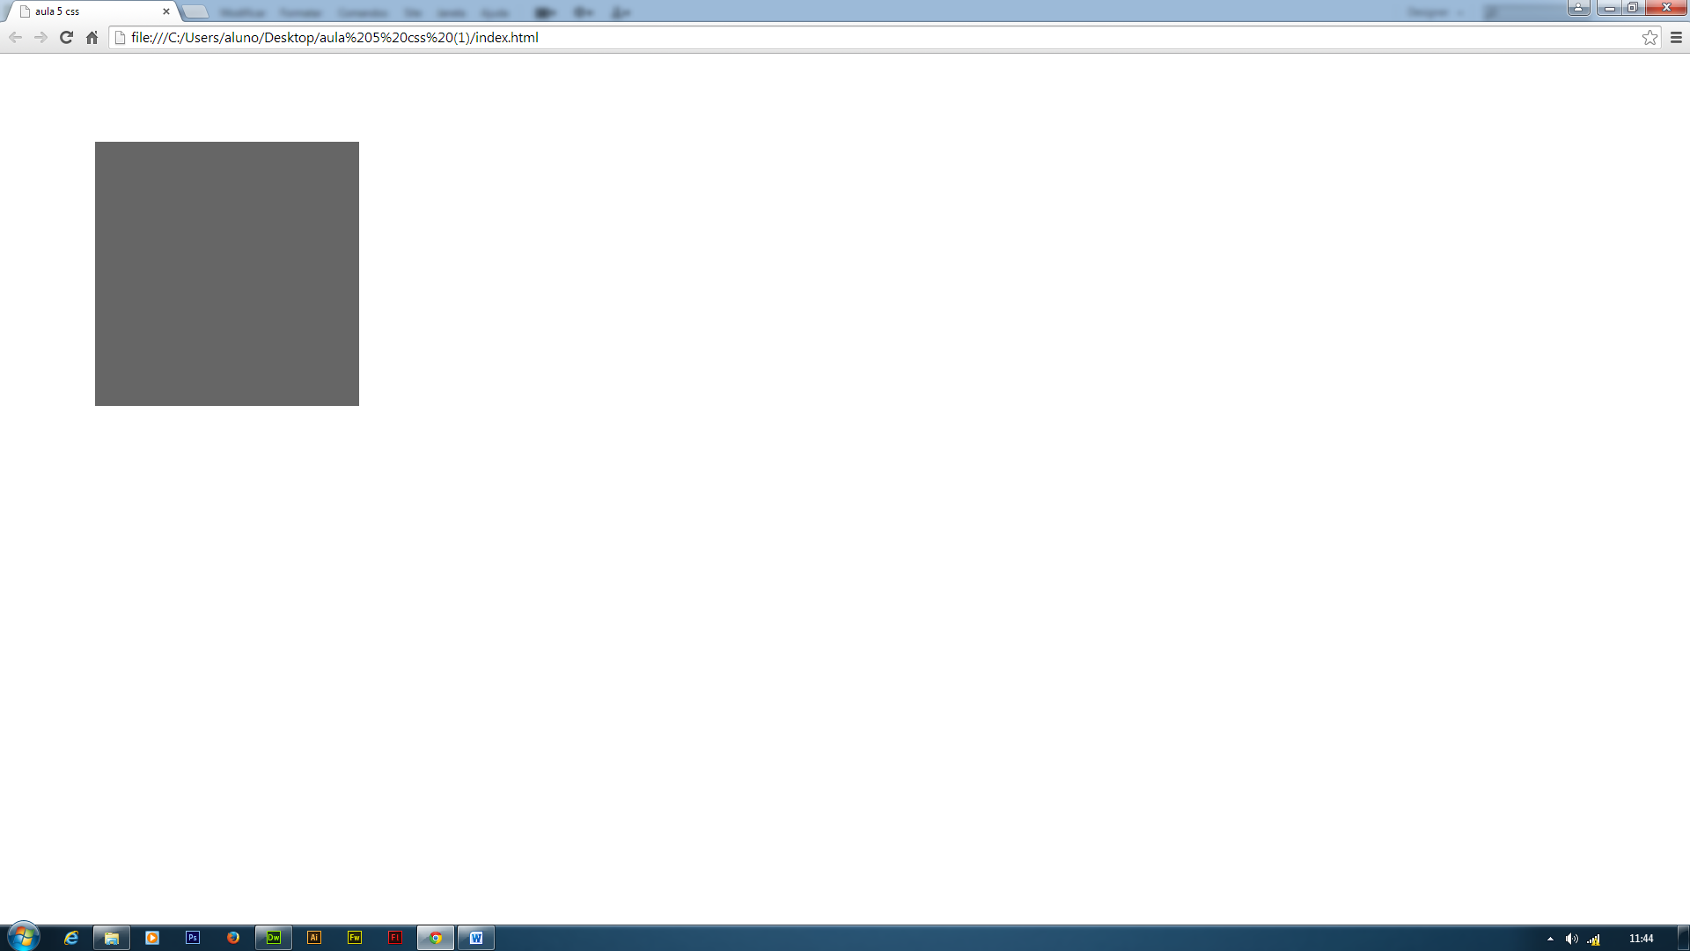This screenshot has width=1690, height=951.
Task: Minimize the Chrome window
Action: (1609, 8)
